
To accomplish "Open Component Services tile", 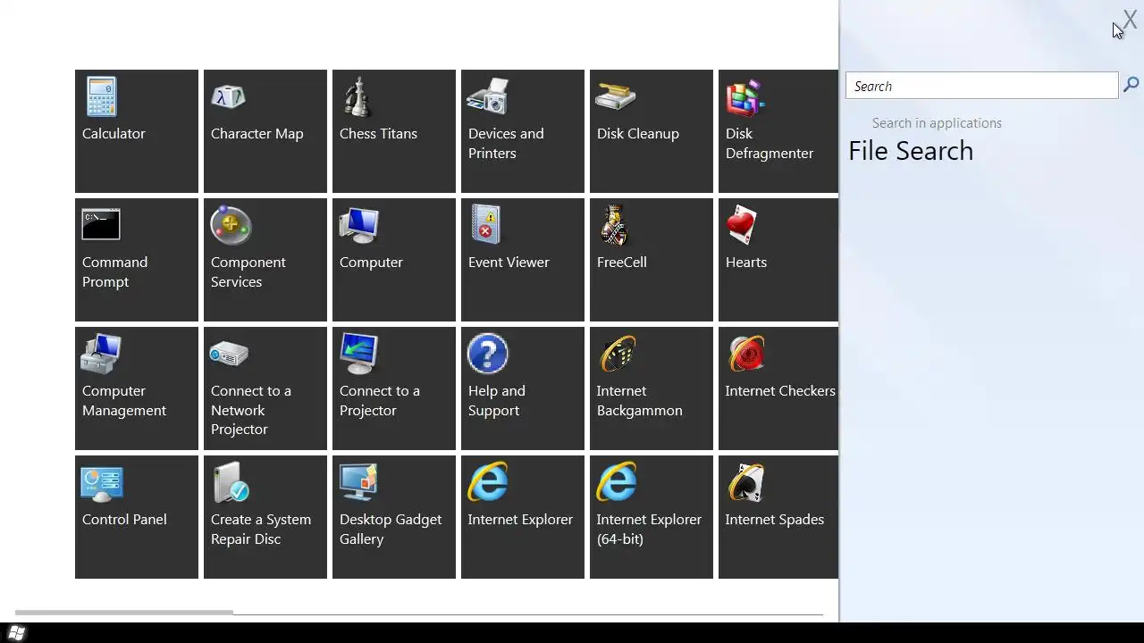I will pyautogui.click(x=265, y=260).
